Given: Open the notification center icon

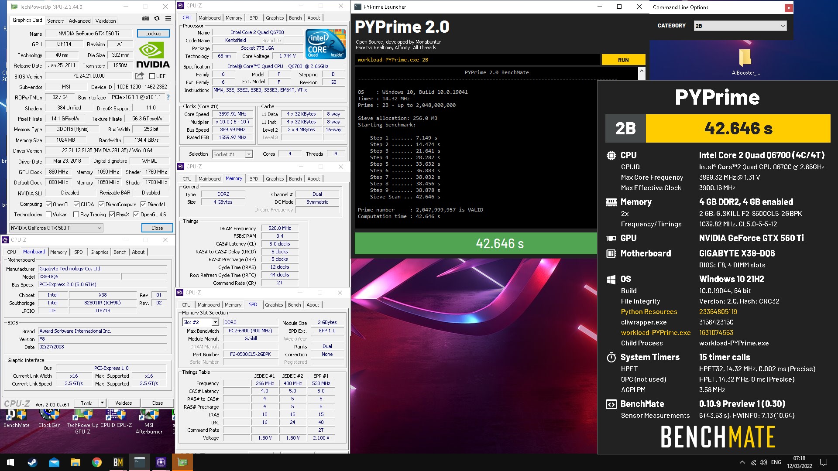Looking at the screenshot, I should (x=824, y=462).
